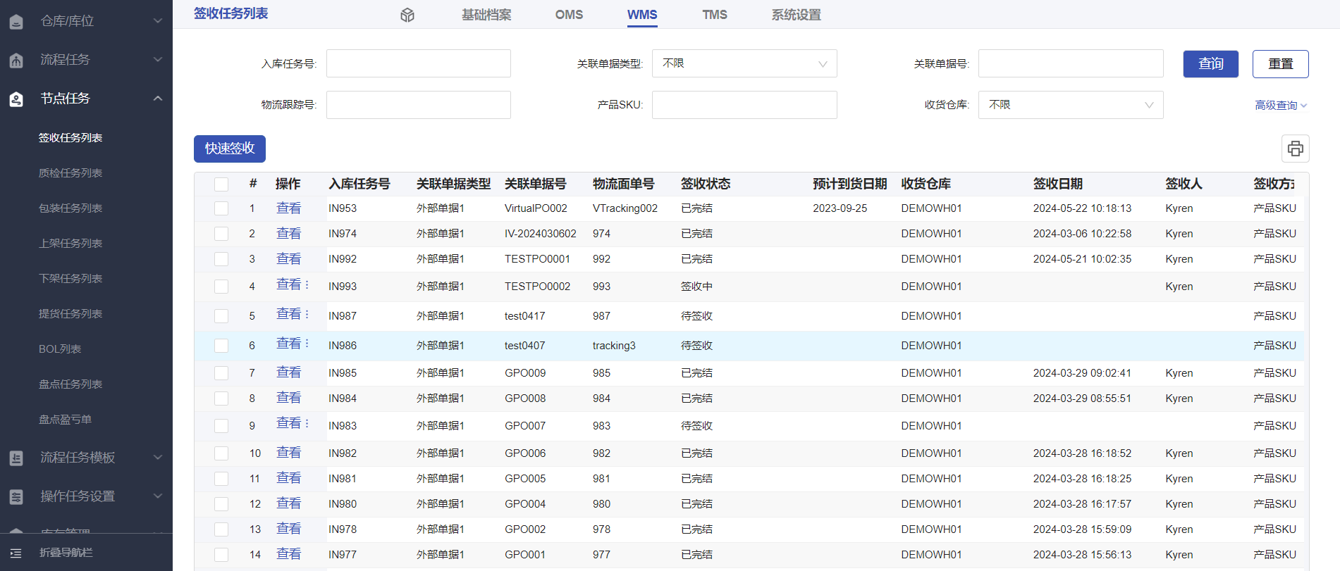1340x571 pixels.
Task: Check the box for row IN985
Action: point(221,373)
